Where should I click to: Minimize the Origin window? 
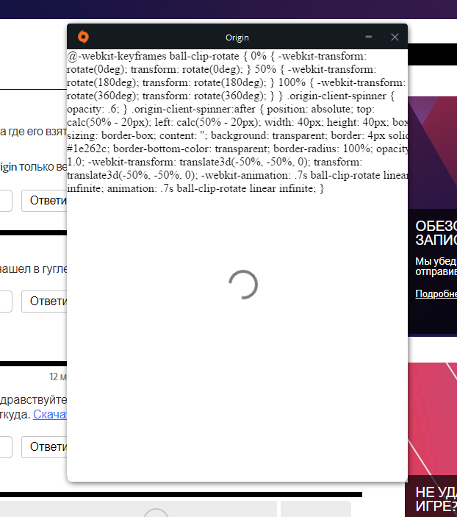[369, 37]
